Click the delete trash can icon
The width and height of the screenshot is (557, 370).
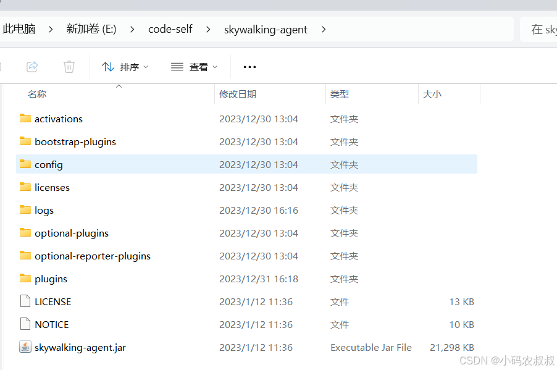click(x=69, y=67)
